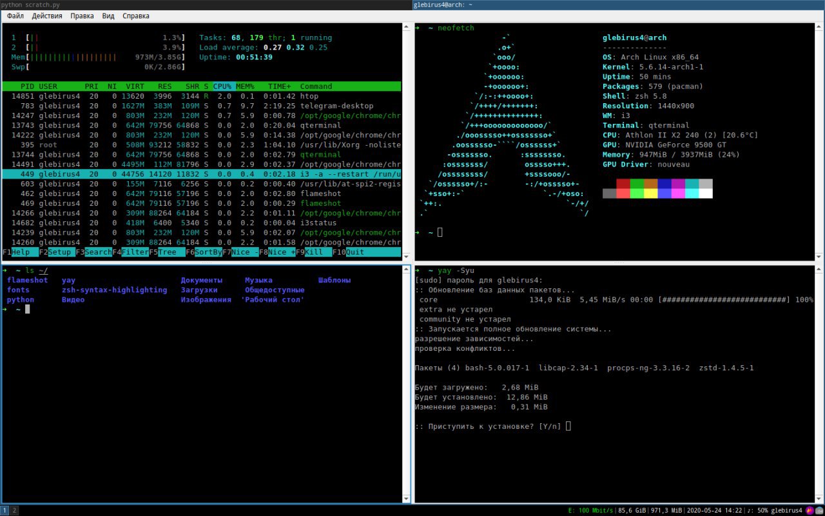825x516 pixels.
Task: Select the at-spi2 process row PID 603
Action: (x=202, y=184)
